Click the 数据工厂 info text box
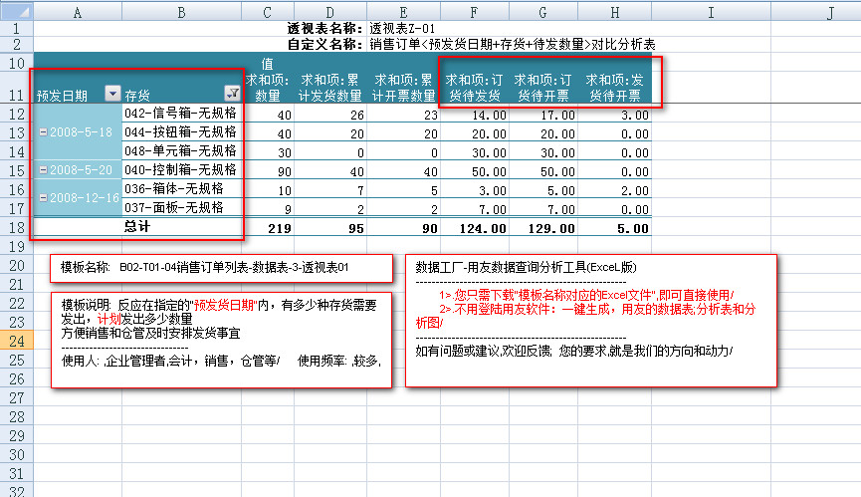This screenshot has height=497, width=861. coord(590,319)
